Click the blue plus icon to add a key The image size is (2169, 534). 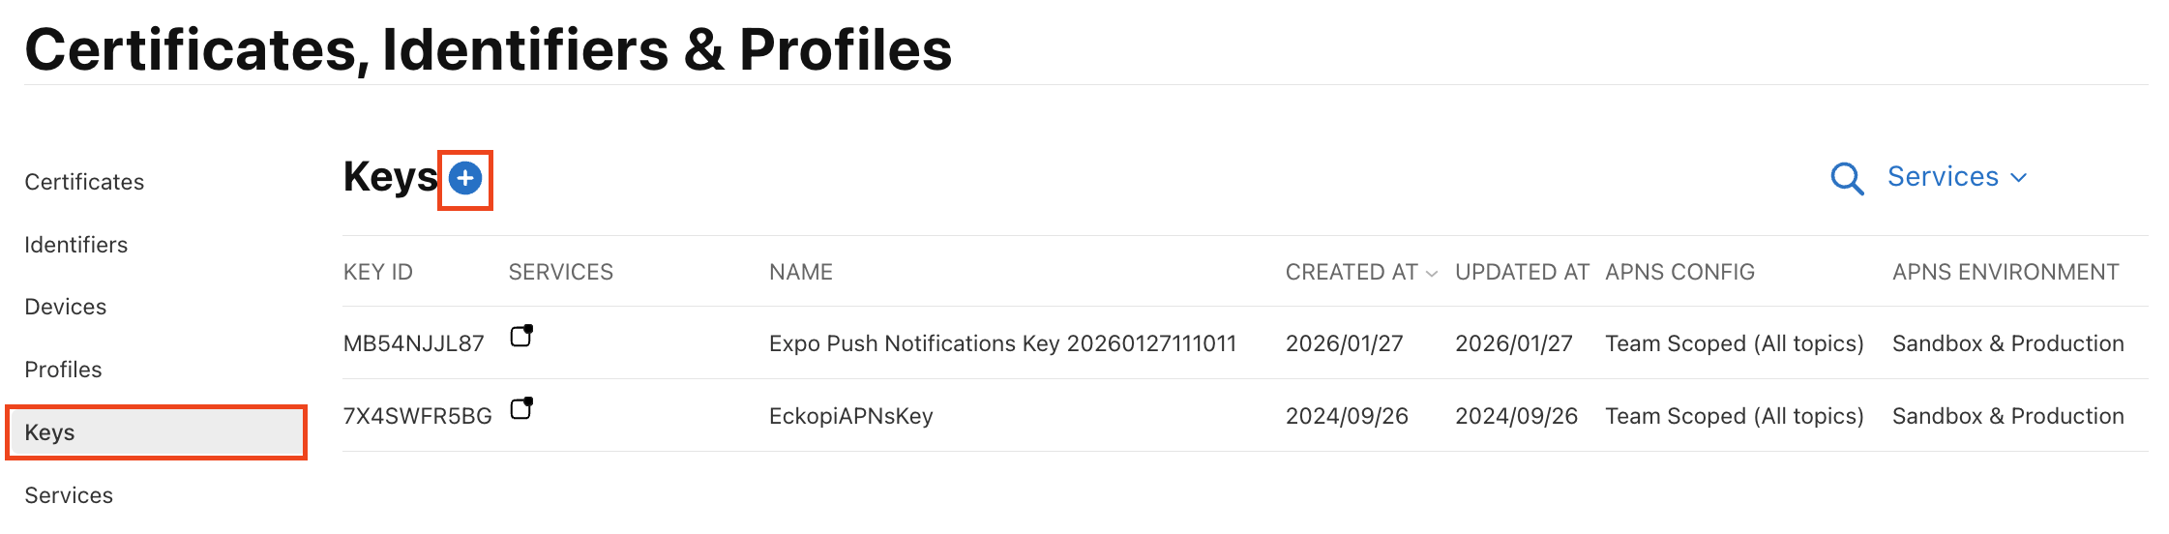pyautogui.click(x=465, y=179)
